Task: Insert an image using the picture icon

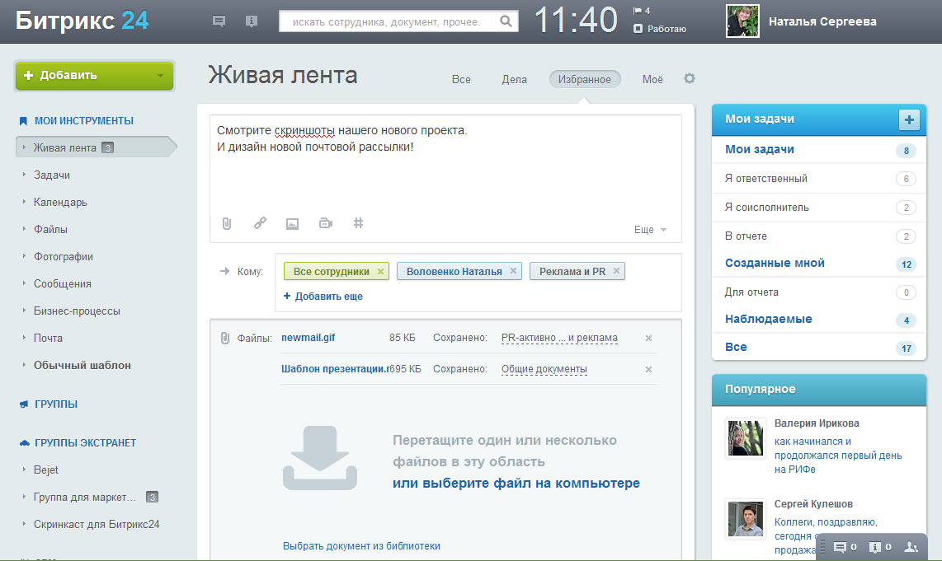Action: point(292,224)
